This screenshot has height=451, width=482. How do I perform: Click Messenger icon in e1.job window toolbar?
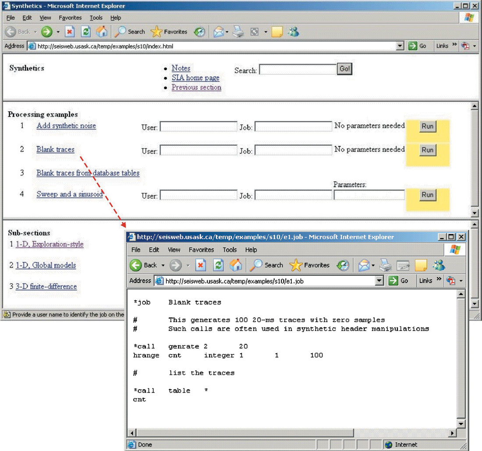point(439,265)
